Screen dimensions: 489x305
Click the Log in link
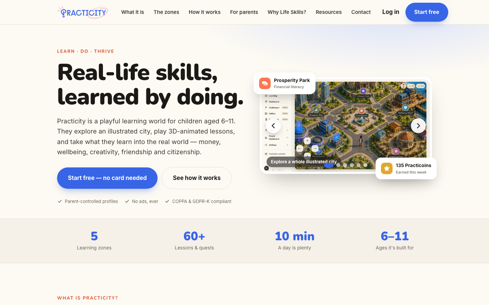pos(391,12)
